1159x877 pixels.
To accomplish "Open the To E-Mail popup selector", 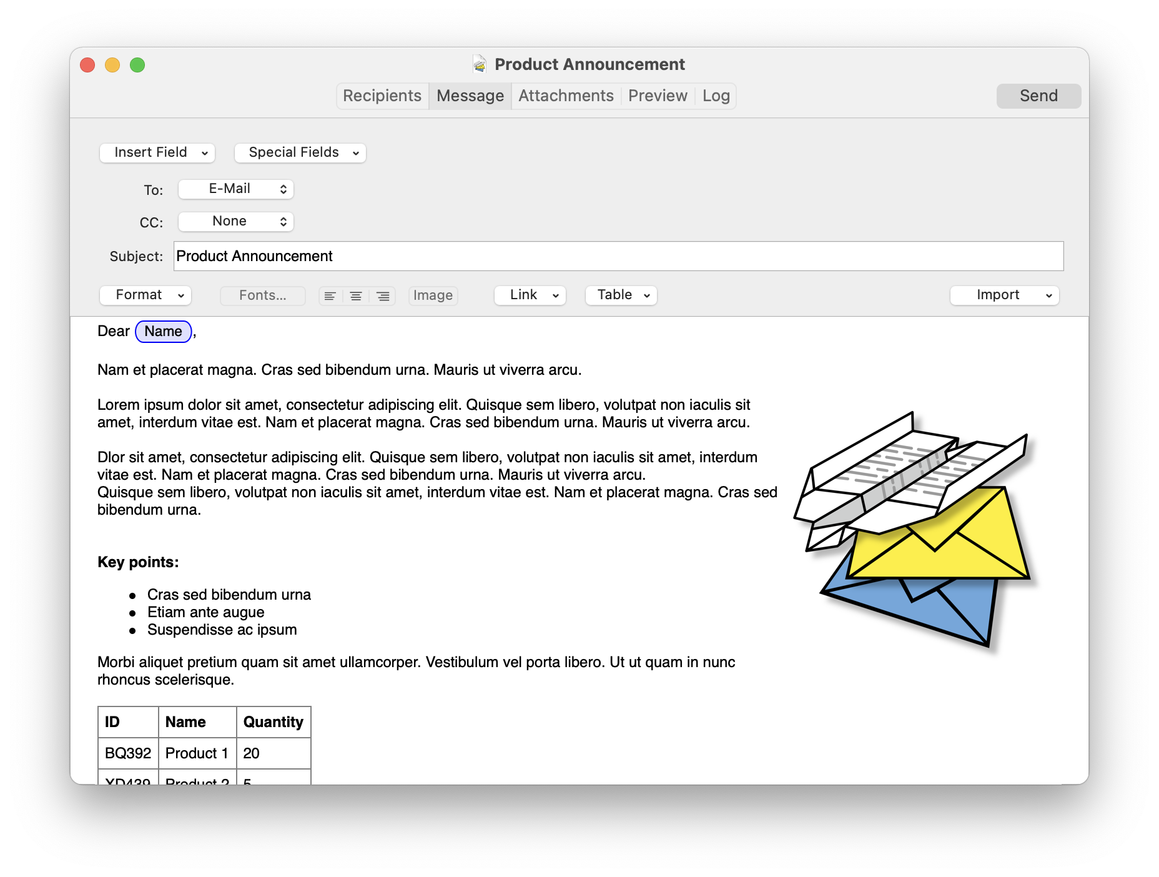I will pyautogui.click(x=236, y=189).
